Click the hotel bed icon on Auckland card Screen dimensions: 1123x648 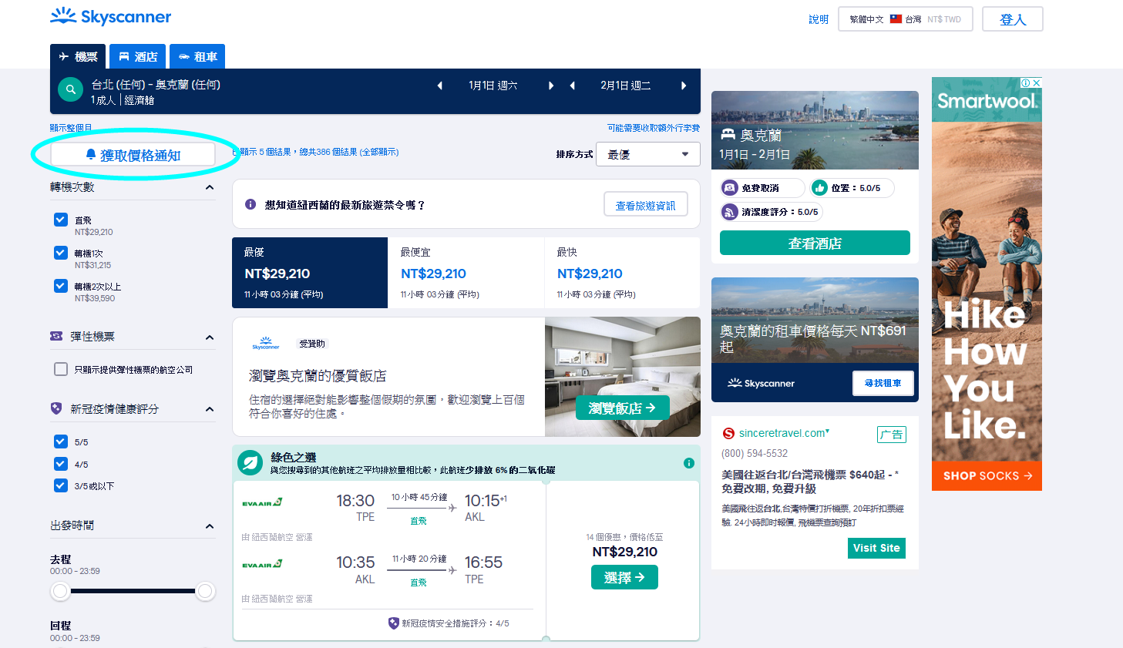728,134
